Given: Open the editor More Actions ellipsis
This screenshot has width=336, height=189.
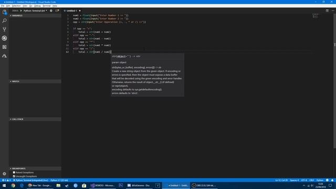Looking at the screenshot, I should [x=333, y=10].
